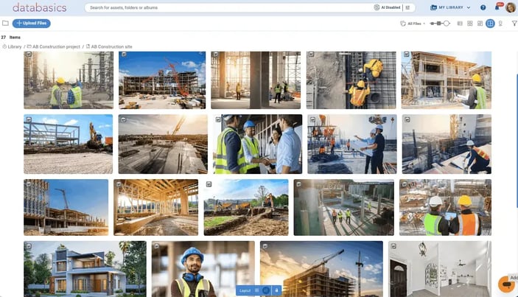Image resolution: width=518 pixels, height=297 pixels.
Task: Open the handshake meeting photo
Action: pyautogui.click(x=257, y=144)
